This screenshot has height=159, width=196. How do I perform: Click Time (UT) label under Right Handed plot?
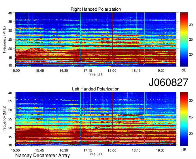(x=96, y=74)
